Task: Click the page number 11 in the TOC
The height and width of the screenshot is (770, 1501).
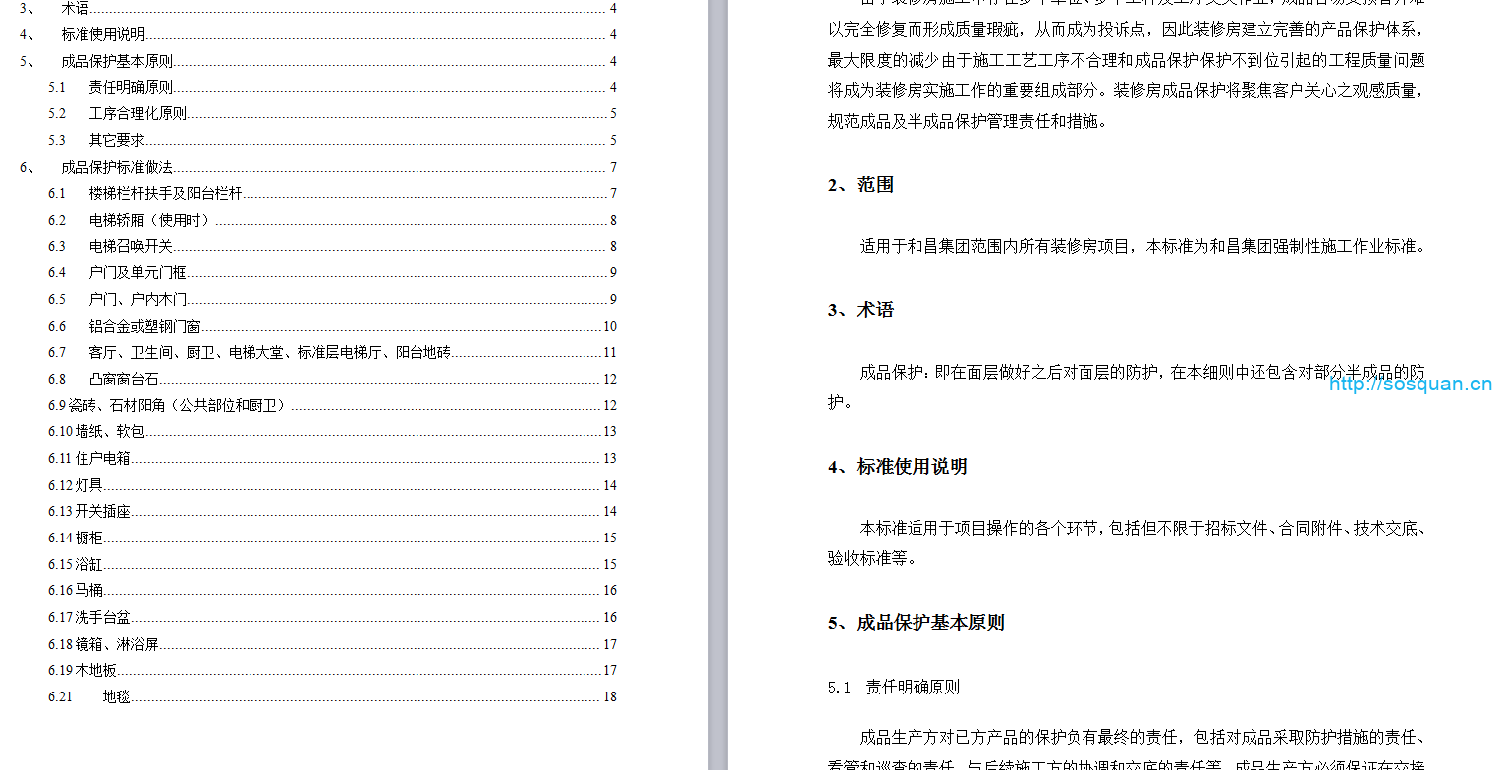Action: [x=609, y=352]
